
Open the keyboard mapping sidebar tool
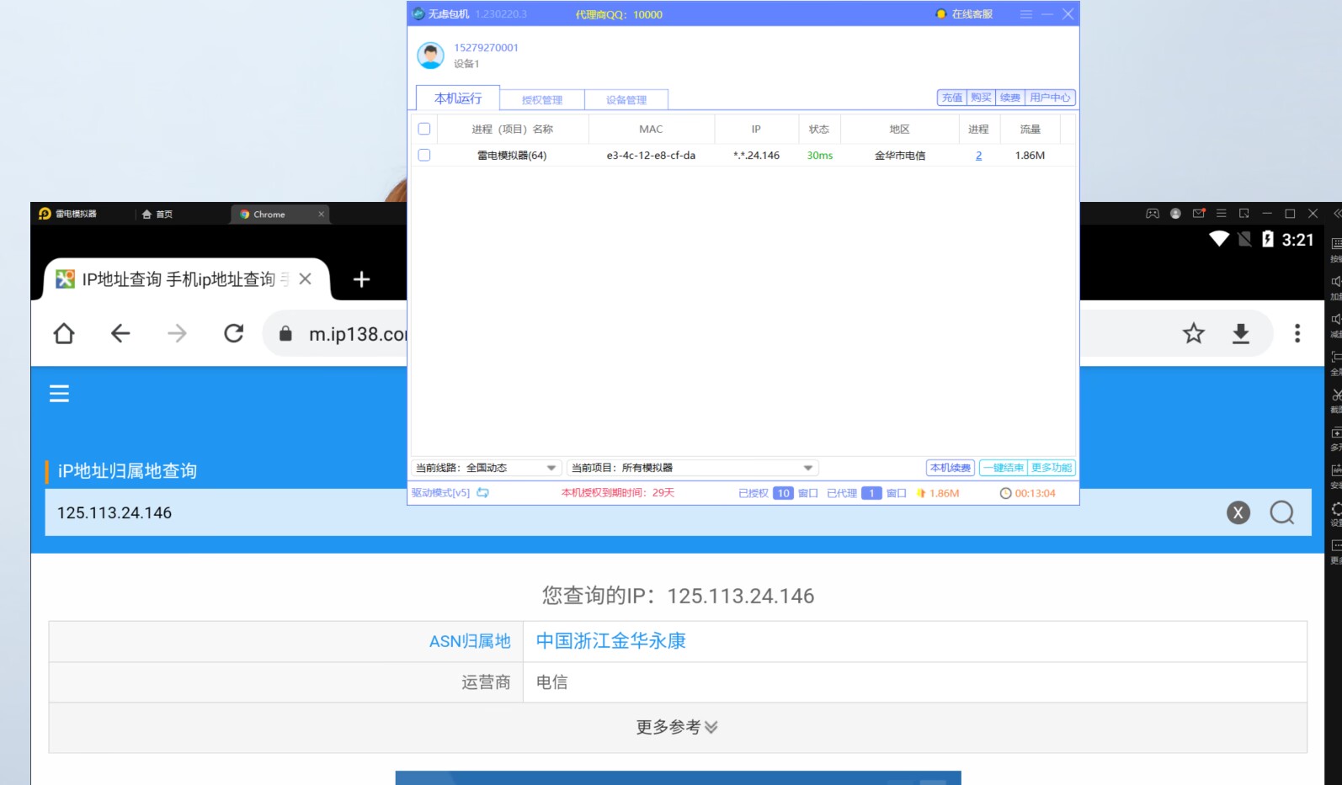point(1336,244)
